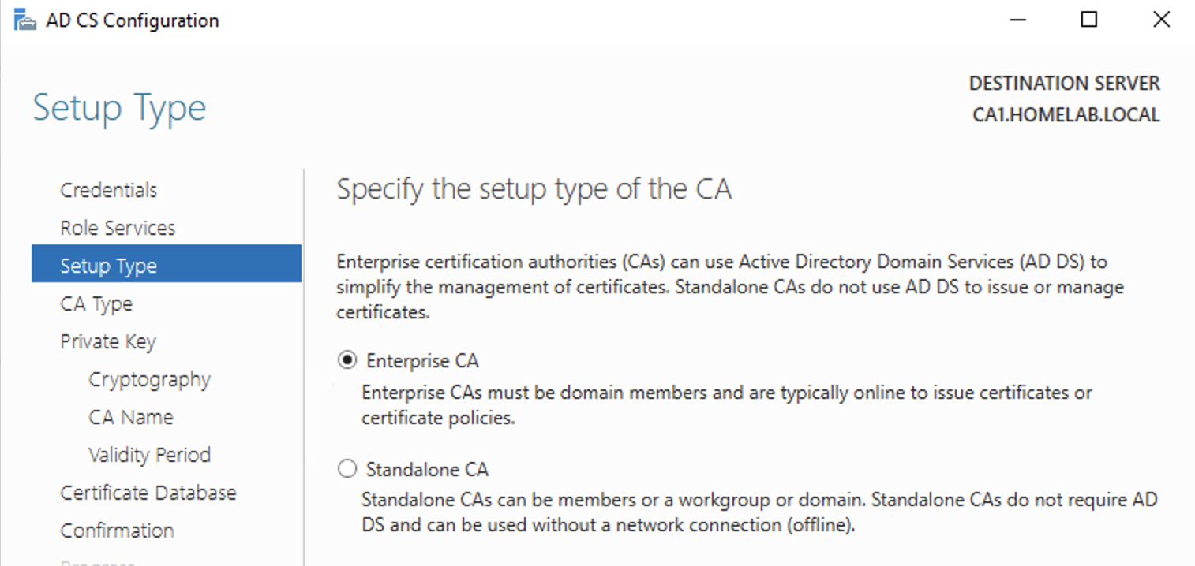Choose the Enterprise CA option label
This screenshot has width=1195, height=566.
(422, 361)
